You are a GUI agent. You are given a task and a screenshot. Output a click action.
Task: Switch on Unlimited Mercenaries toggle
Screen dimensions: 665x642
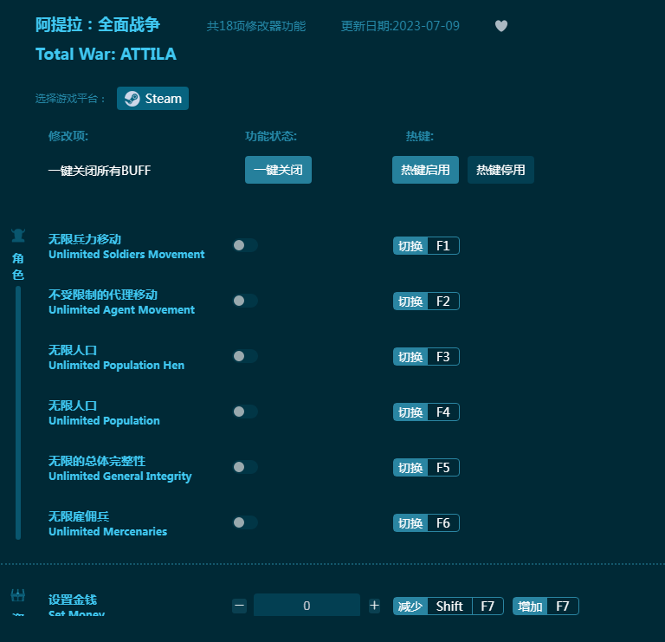(245, 522)
